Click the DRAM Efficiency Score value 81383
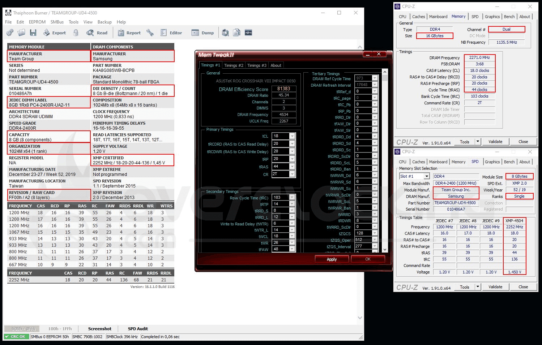 (x=284, y=89)
